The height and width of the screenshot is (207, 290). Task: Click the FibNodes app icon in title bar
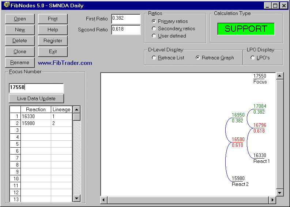(x=7, y=5)
